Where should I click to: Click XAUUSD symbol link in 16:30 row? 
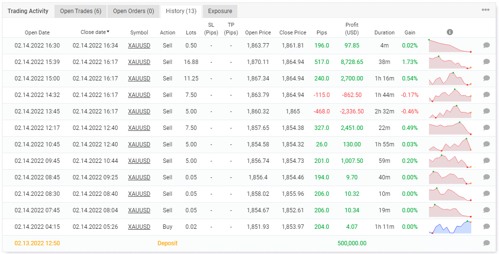[x=139, y=46]
